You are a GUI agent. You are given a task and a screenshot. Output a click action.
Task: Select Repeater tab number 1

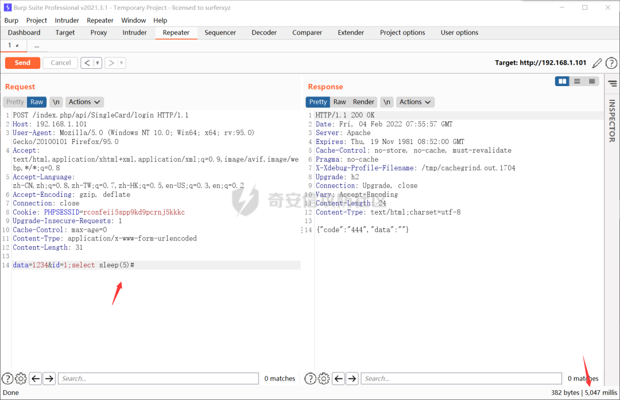pos(10,45)
